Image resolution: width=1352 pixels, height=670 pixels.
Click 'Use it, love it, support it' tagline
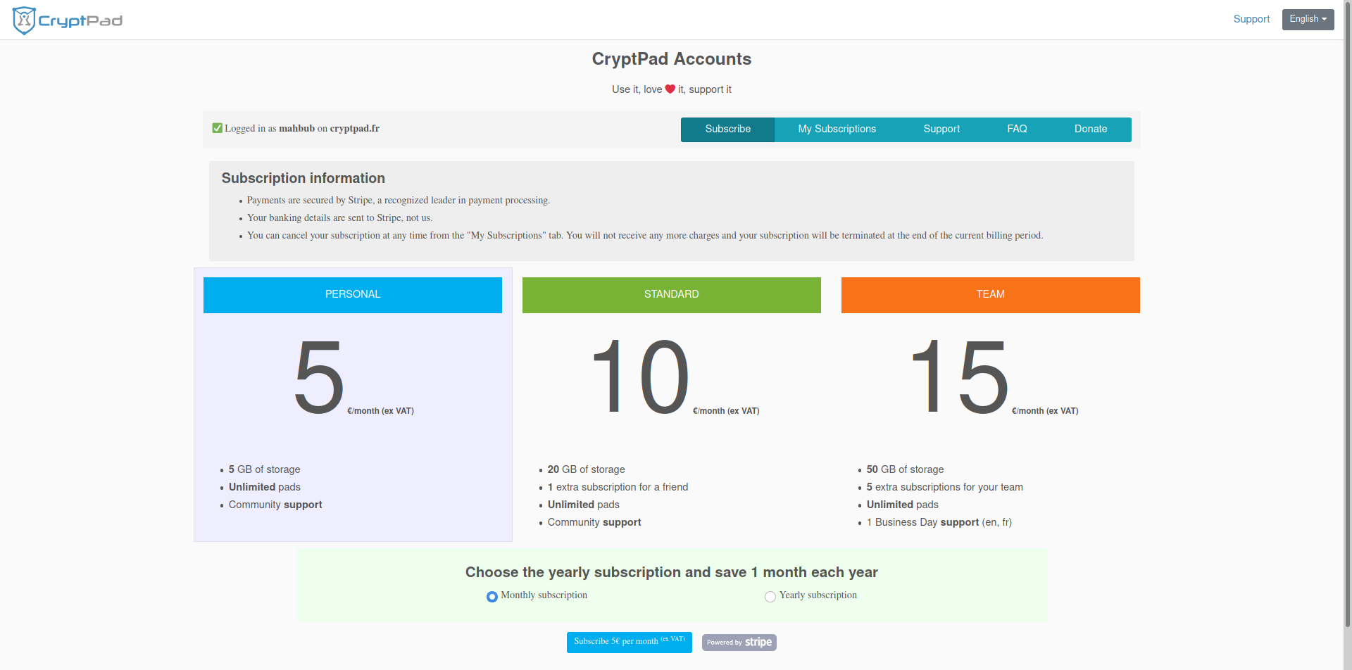(672, 89)
